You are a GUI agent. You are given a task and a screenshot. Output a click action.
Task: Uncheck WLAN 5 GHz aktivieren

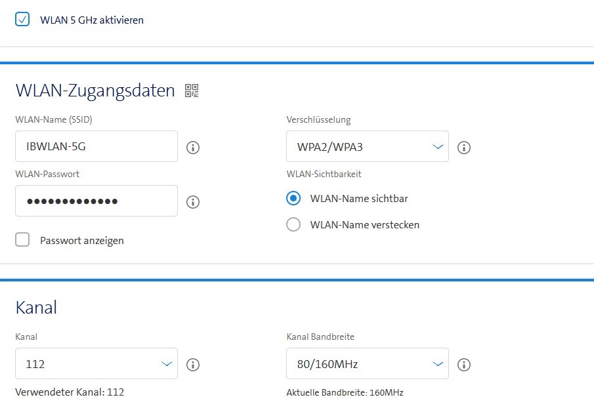[x=22, y=20]
